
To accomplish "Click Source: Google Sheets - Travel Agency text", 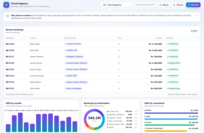I will pos(183,94).
